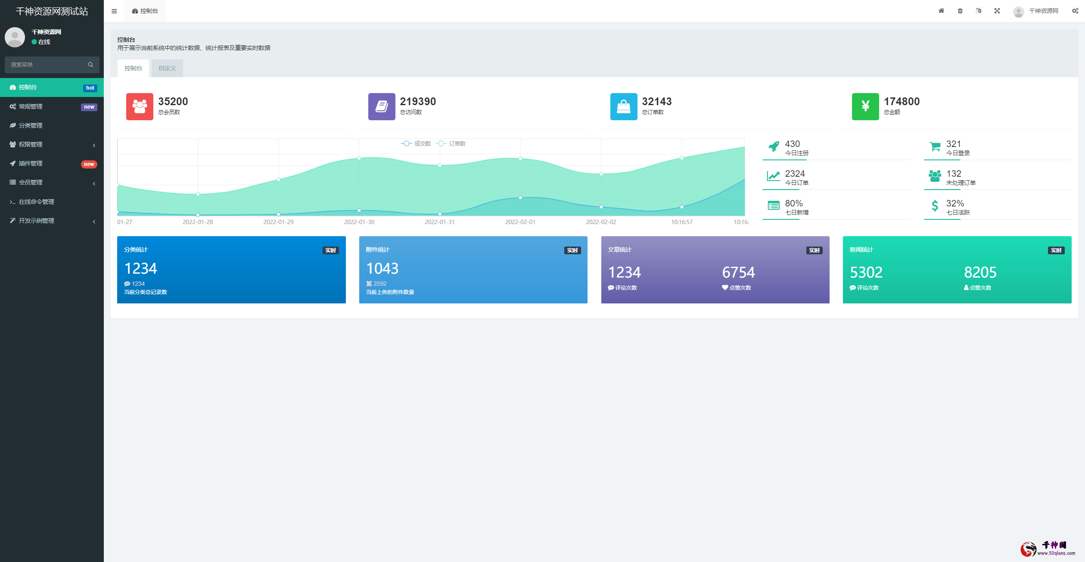The image size is (1085, 562).
Task: Click the red new badge on 插件管理
Action: 89,164
